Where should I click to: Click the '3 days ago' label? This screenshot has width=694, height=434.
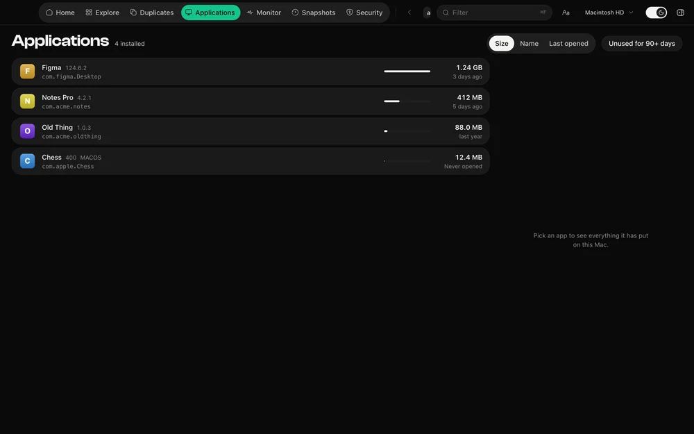click(467, 76)
